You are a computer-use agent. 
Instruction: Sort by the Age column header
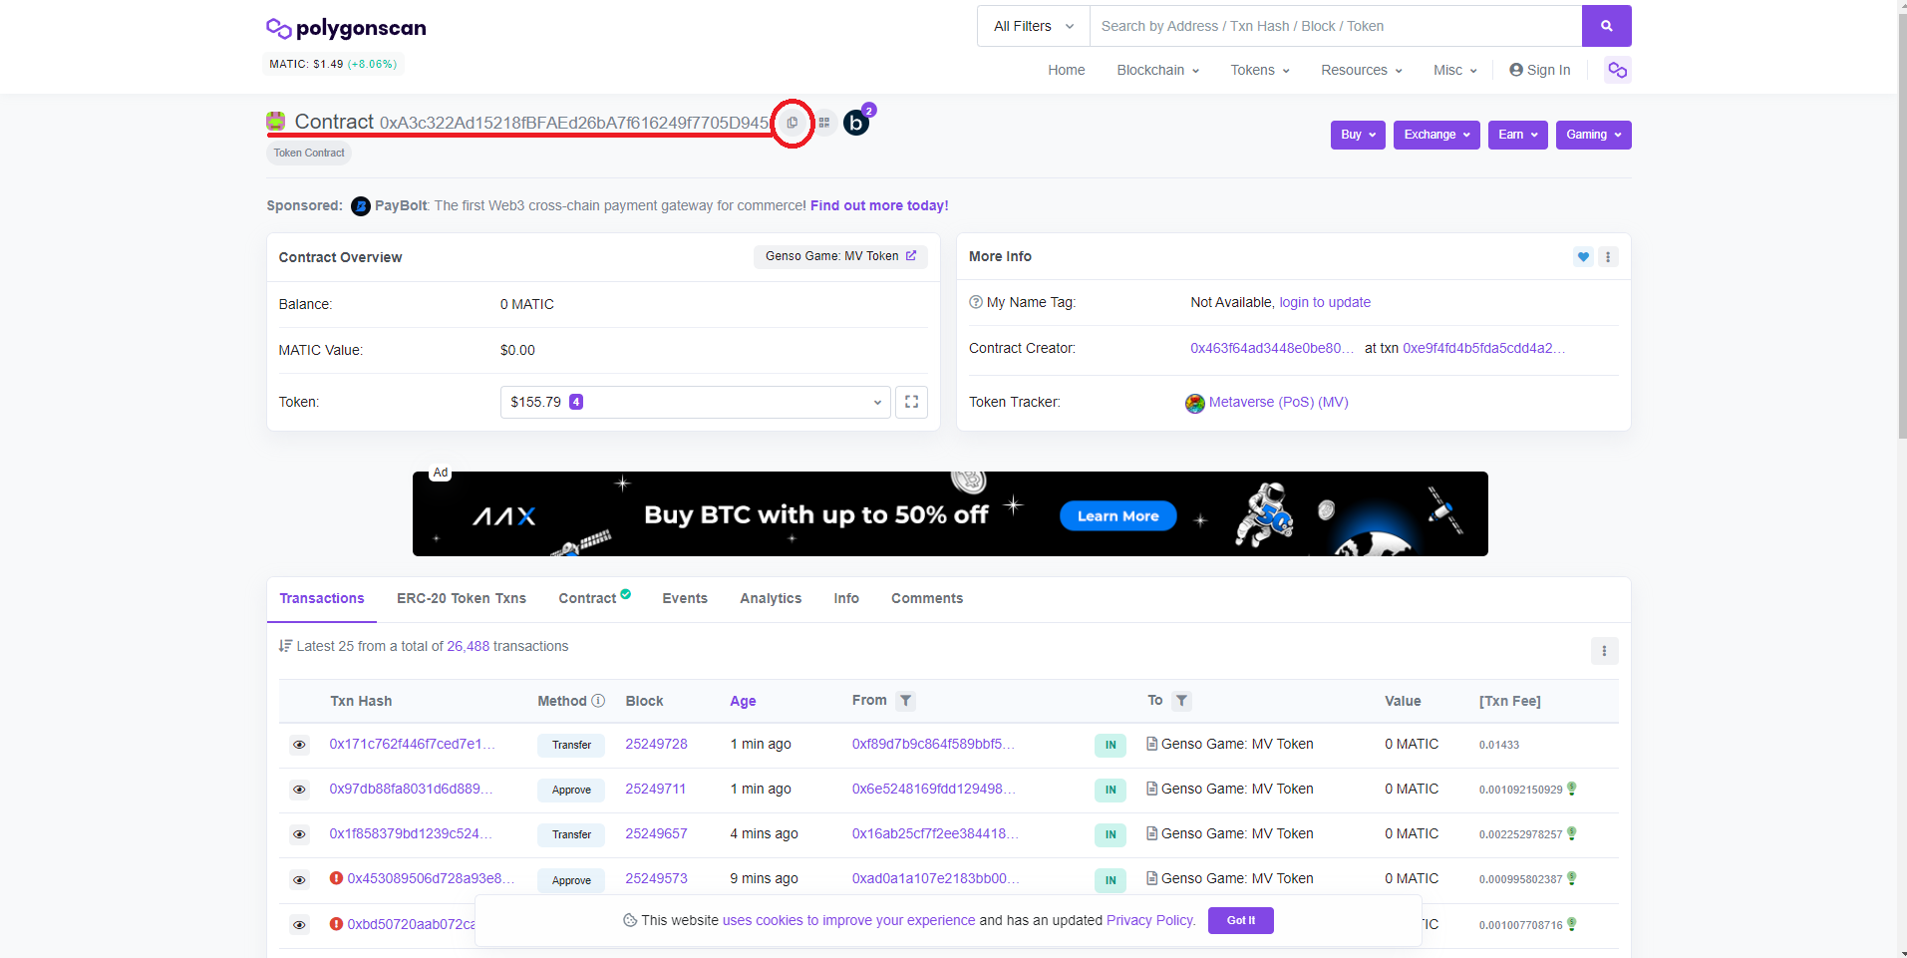click(743, 701)
